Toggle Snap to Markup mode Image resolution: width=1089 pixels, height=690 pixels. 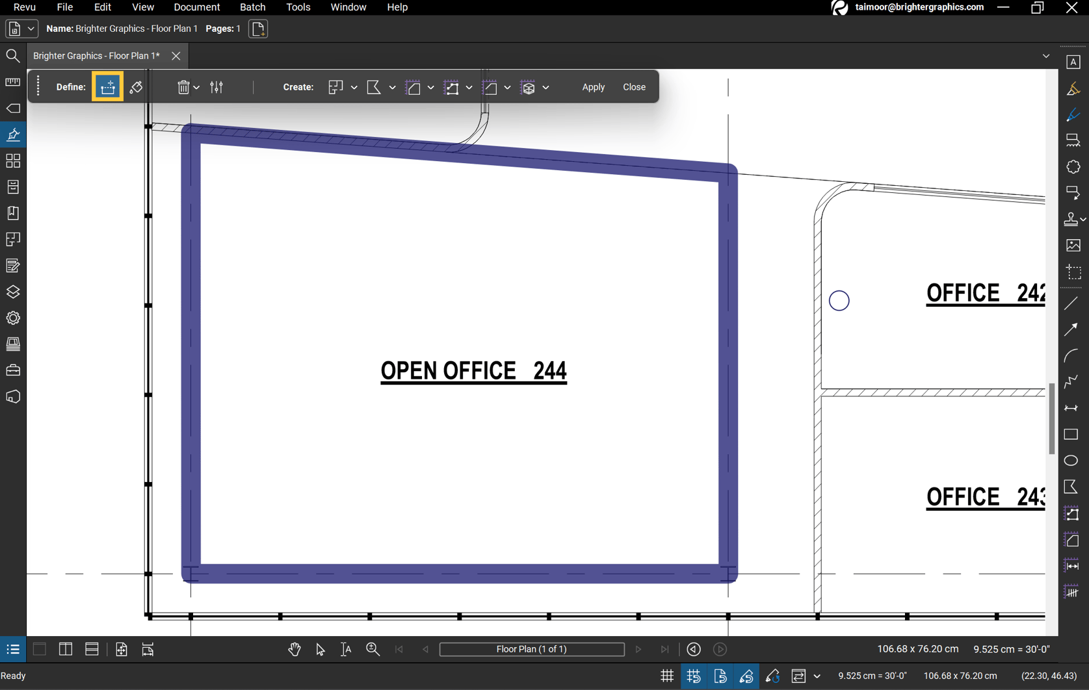coord(746,676)
